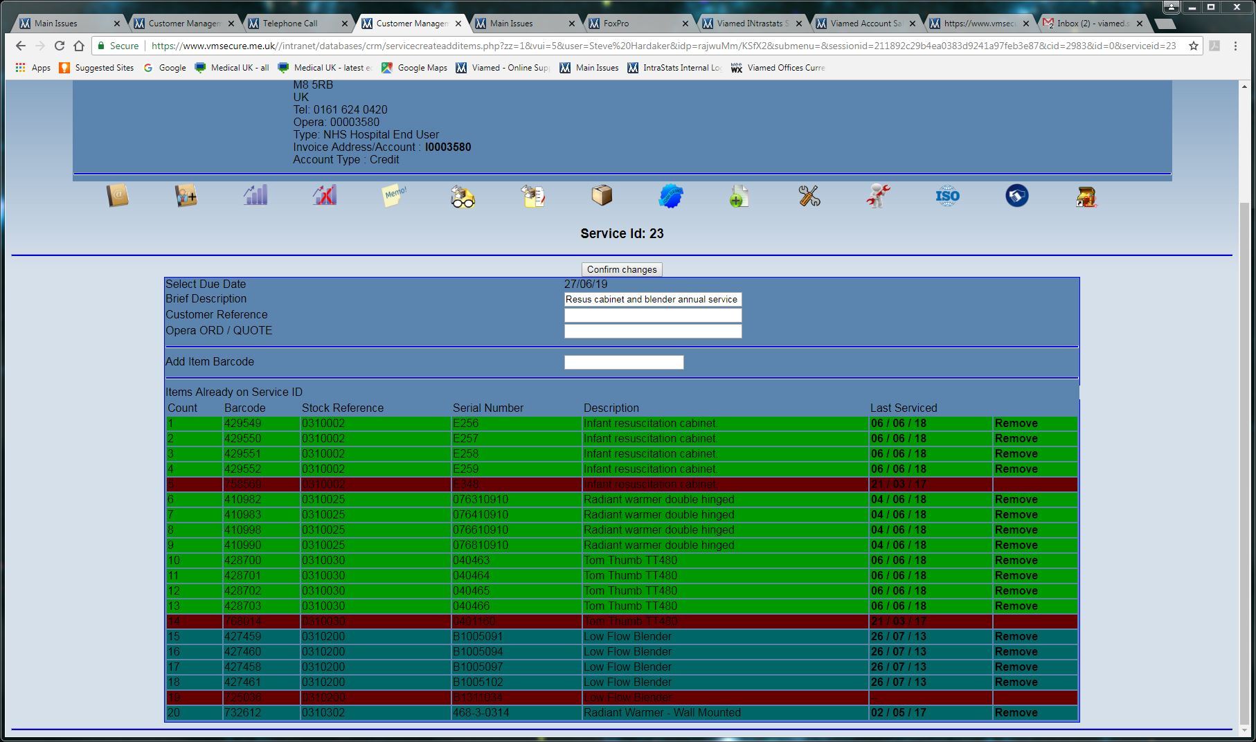Click the document with green plus icon
Image resolution: width=1256 pixels, height=742 pixels.
739,196
